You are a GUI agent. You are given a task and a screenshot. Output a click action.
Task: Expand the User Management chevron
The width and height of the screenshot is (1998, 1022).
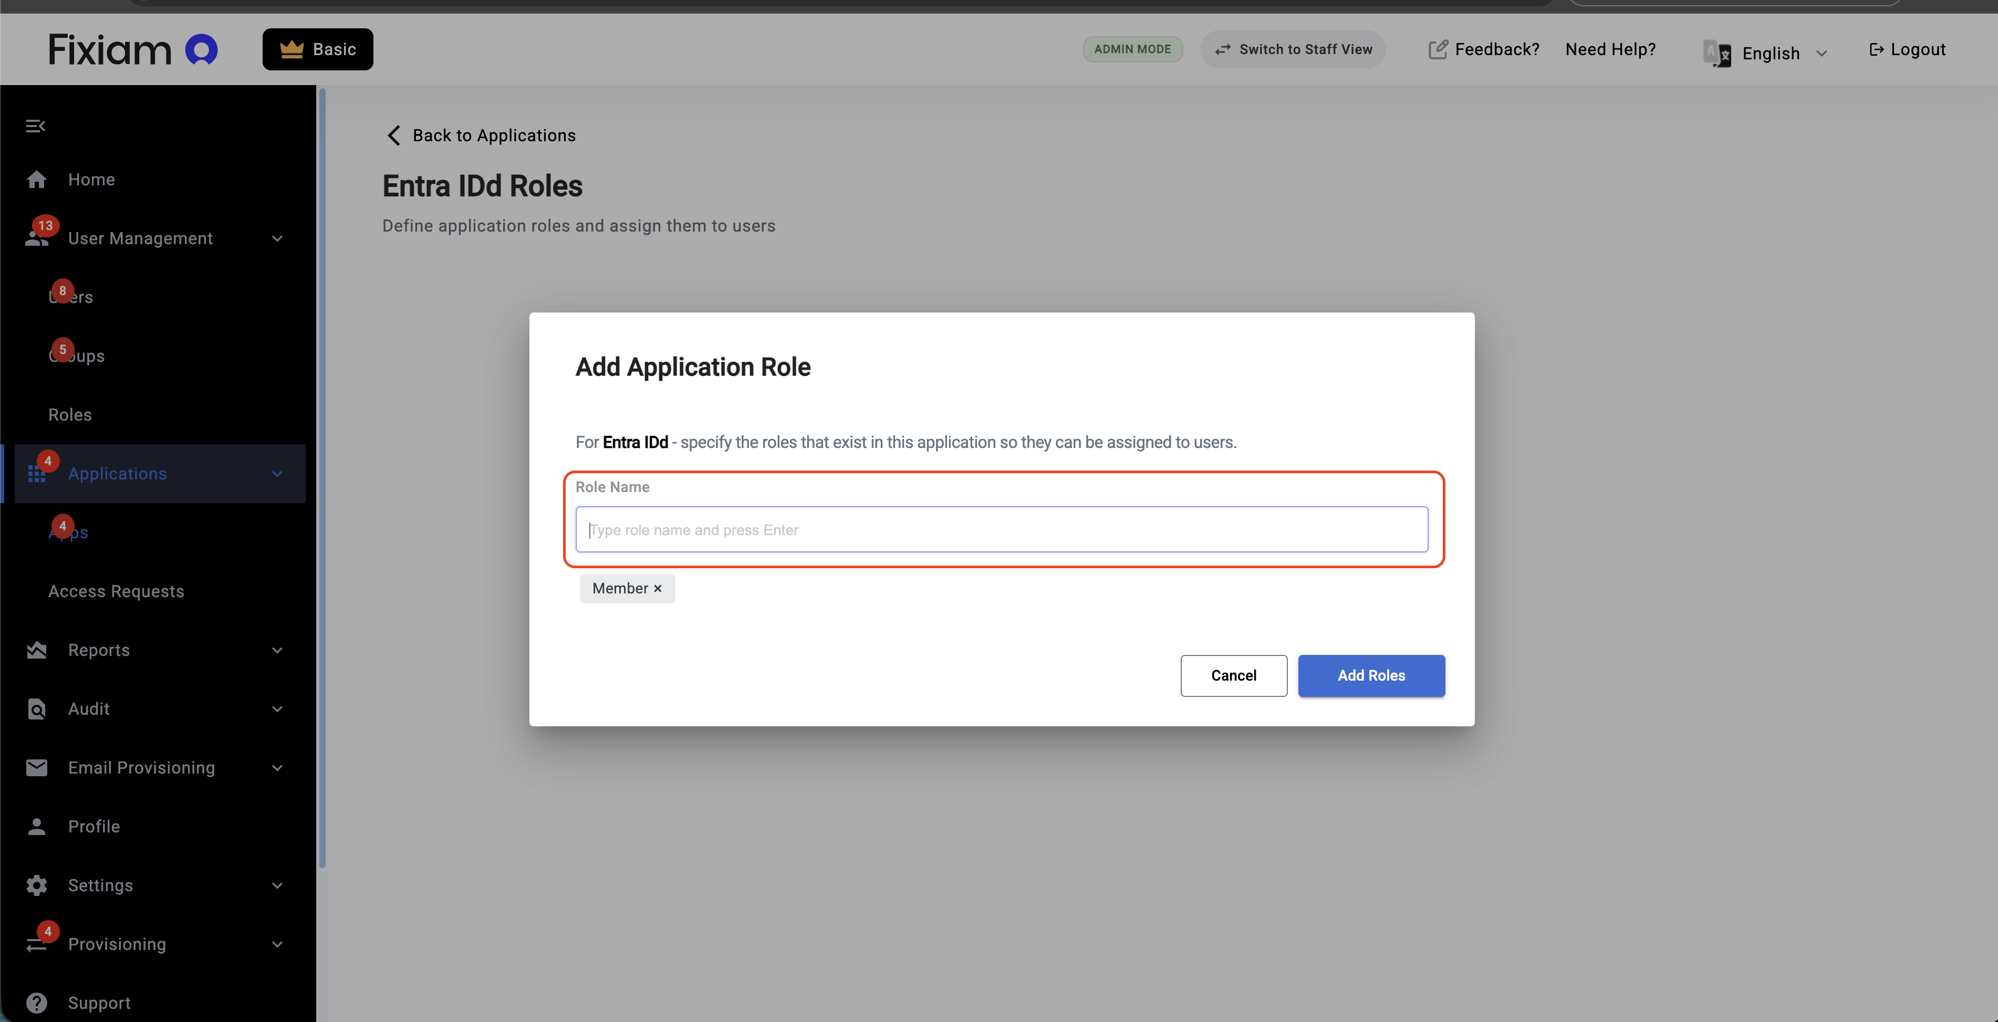(x=278, y=239)
